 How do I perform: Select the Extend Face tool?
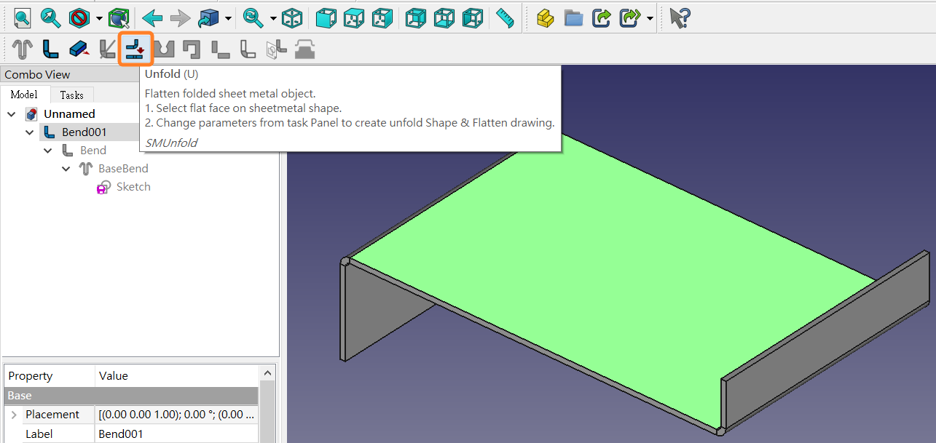coord(79,49)
